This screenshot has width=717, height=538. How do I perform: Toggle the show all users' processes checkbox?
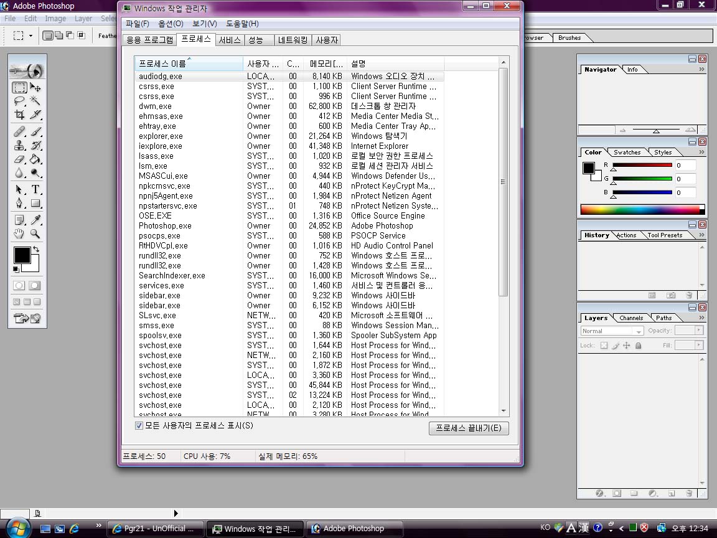tap(139, 426)
